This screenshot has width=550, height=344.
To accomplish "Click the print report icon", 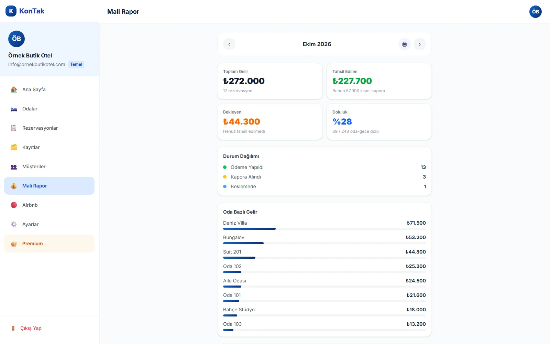I will coord(405,44).
